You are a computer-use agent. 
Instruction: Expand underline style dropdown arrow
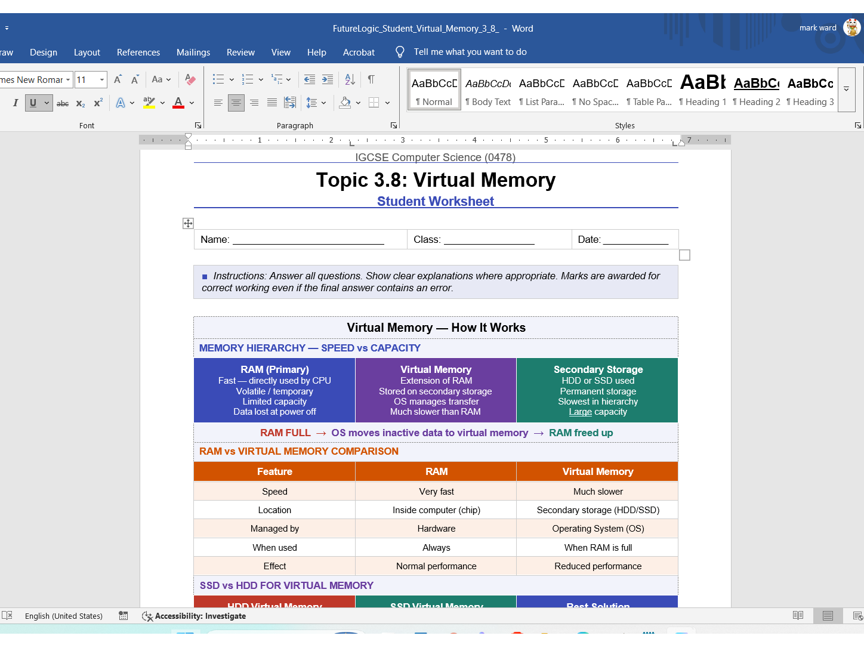(x=47, y=103)
